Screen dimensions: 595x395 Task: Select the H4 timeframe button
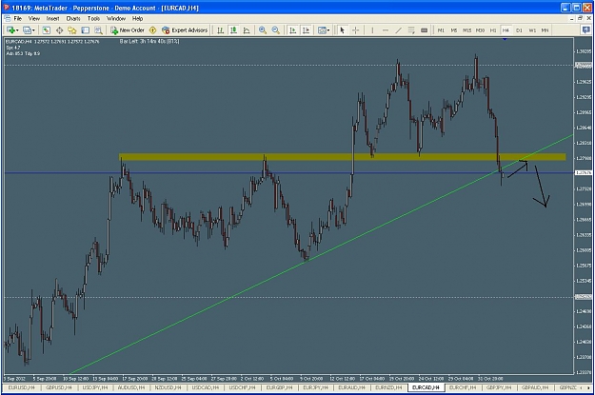tap(506, 30)
